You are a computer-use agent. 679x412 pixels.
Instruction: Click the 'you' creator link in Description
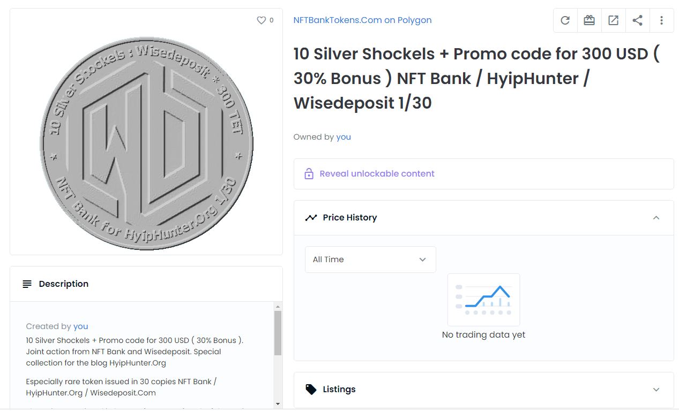coord(80,326)
